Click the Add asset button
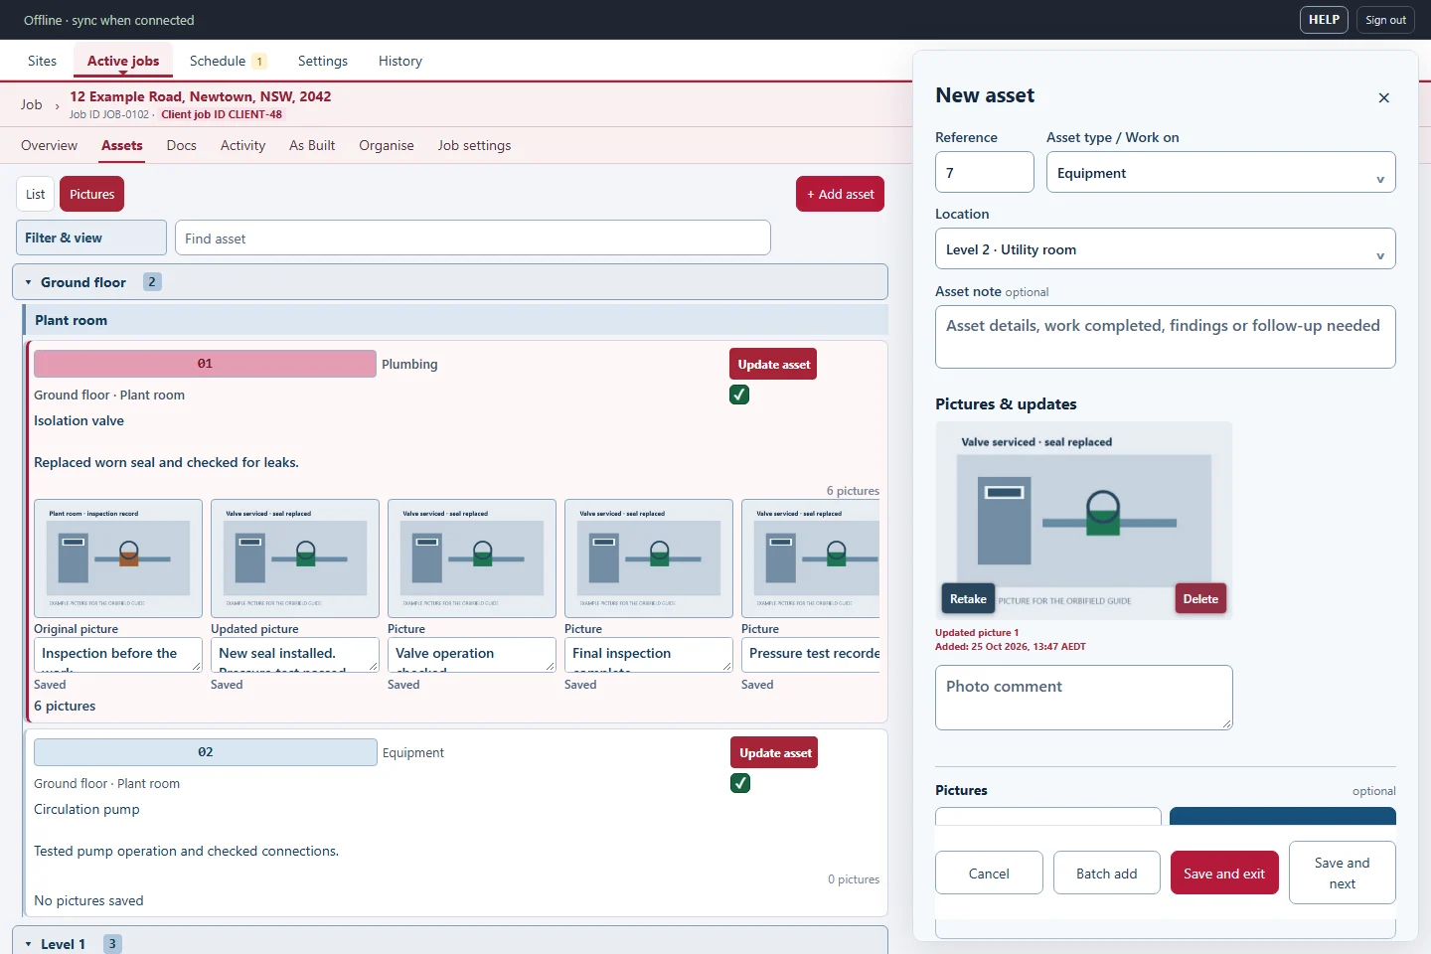Screen dimensions: 1431x954 click(x=840, y=194)
